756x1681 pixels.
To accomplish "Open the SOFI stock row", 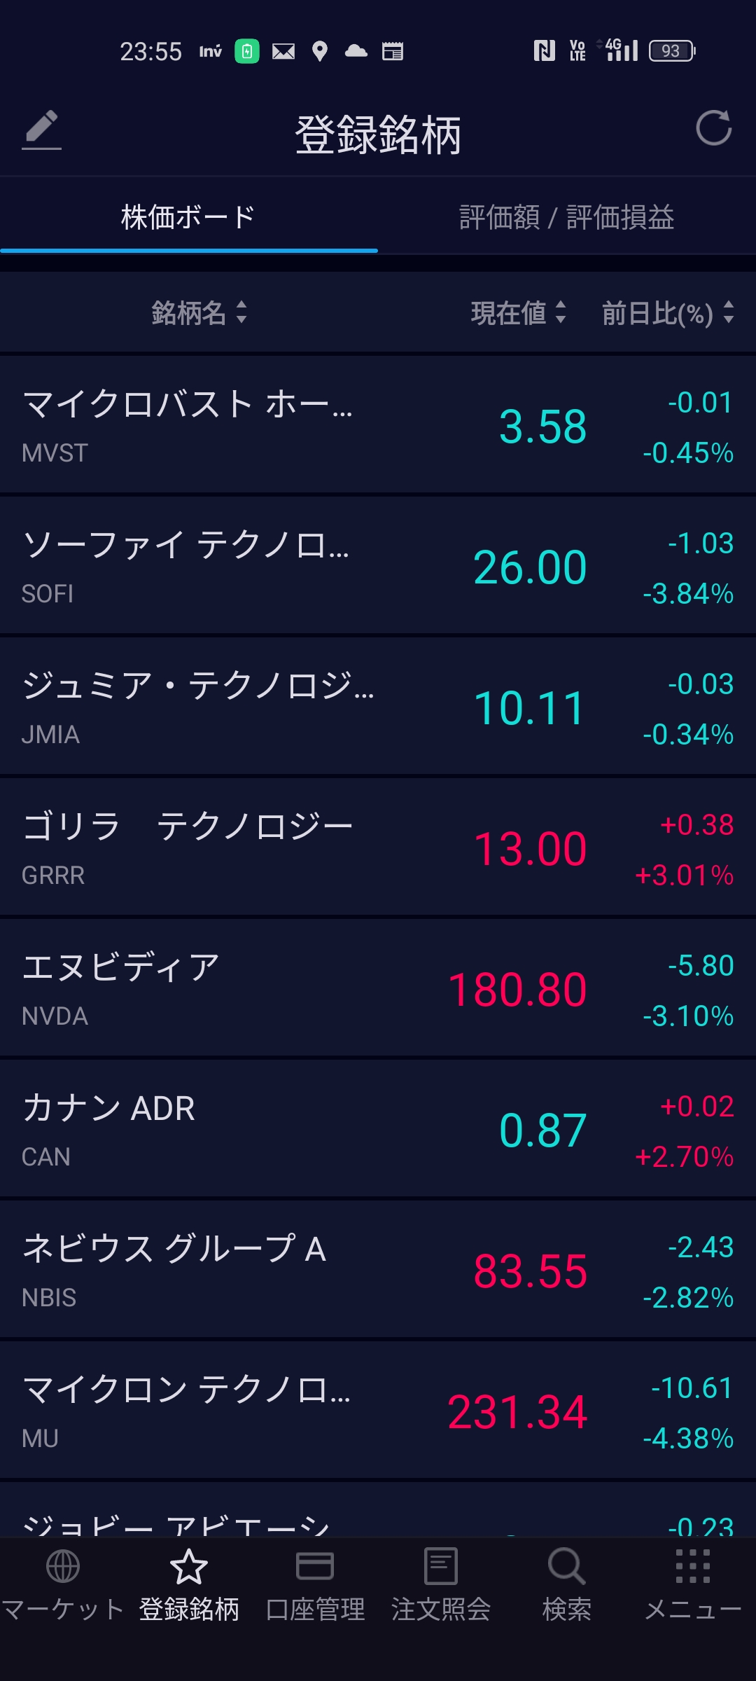I will pyautogui.click(x=378, y=566).
